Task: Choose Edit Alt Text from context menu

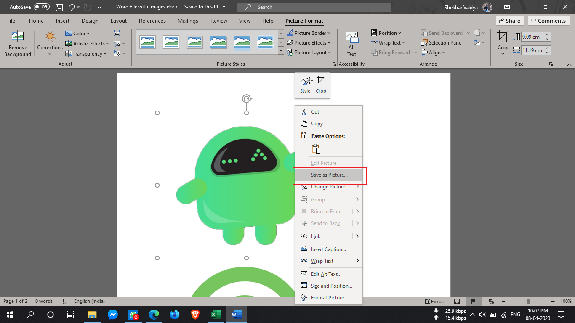Action: [x=329, y=274]
